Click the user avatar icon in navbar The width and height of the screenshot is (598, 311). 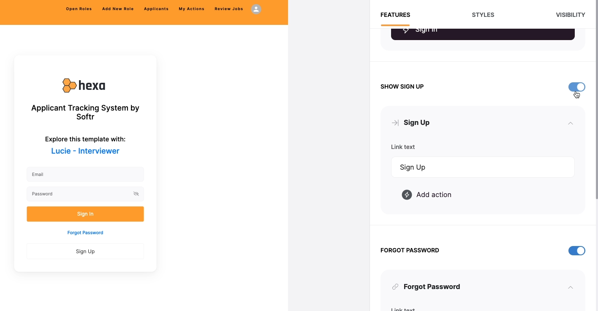pyautogui.click(x=256, y=9)
